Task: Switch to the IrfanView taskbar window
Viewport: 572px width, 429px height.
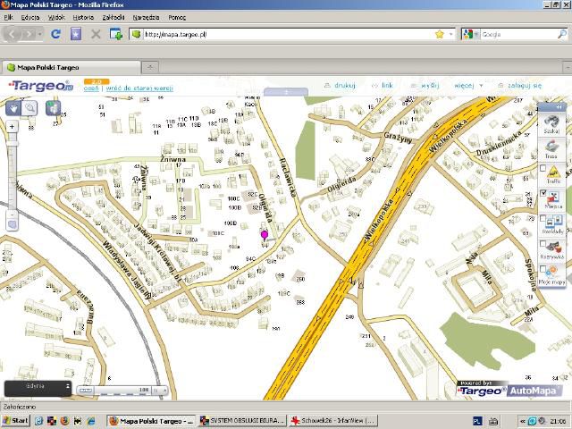Action: pos(333,421)
